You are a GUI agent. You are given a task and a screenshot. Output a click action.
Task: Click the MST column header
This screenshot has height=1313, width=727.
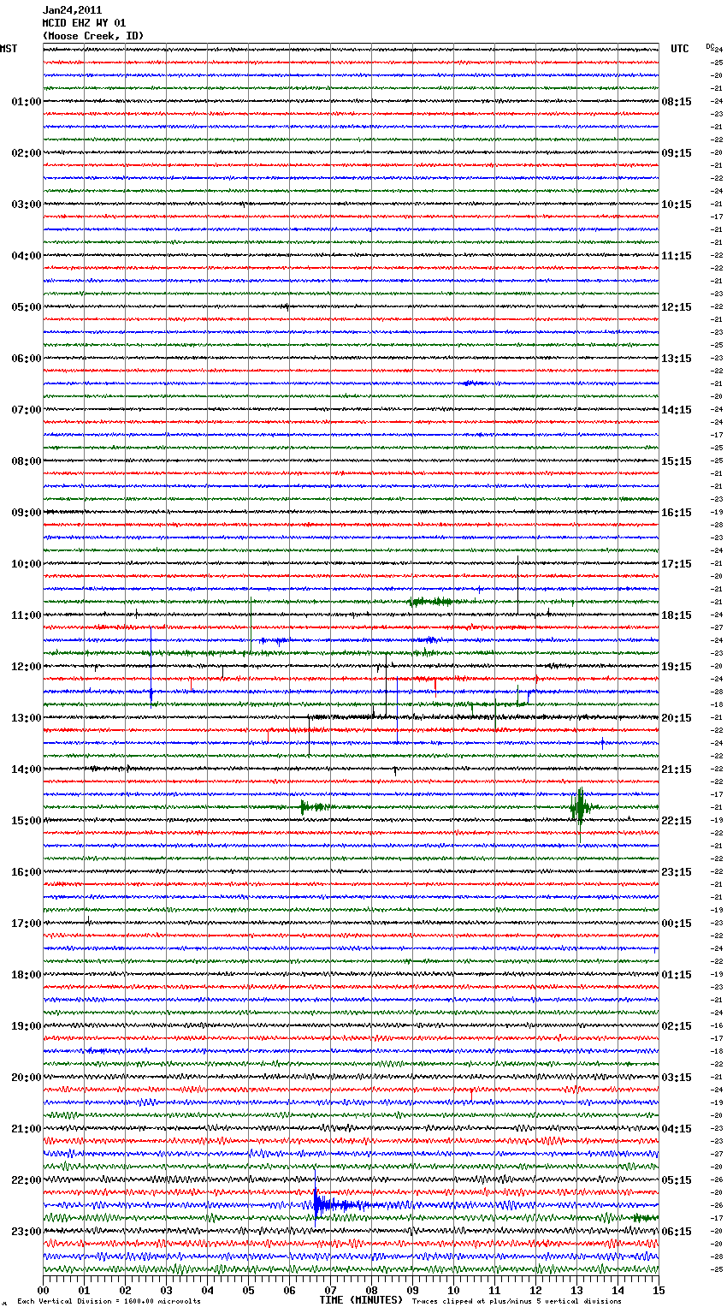(9, 49)
